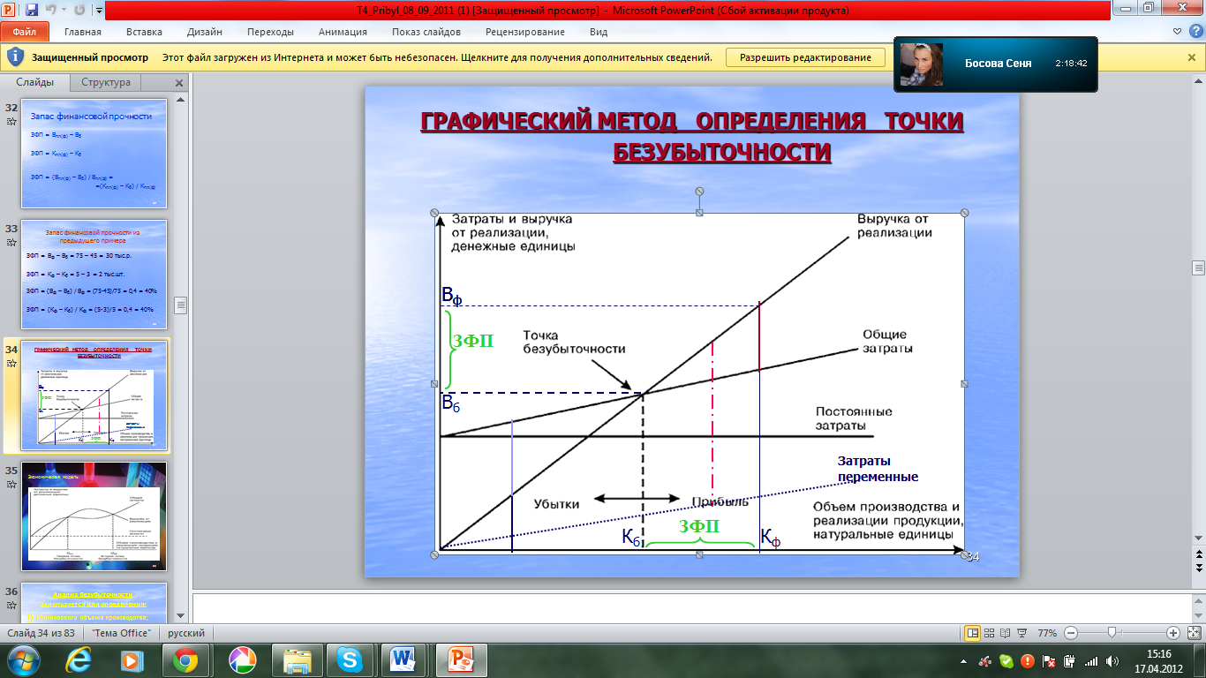Viewport: 1206px width, 678px height.
Task: Click the Защищенный просмотр label
Action: coord(90,57)
